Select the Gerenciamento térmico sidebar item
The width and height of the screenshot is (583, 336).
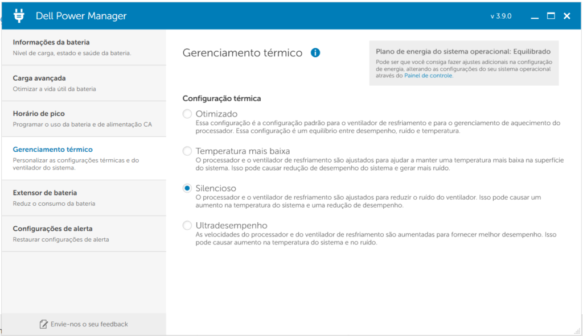pyautogui.click(x=84, y=158)
